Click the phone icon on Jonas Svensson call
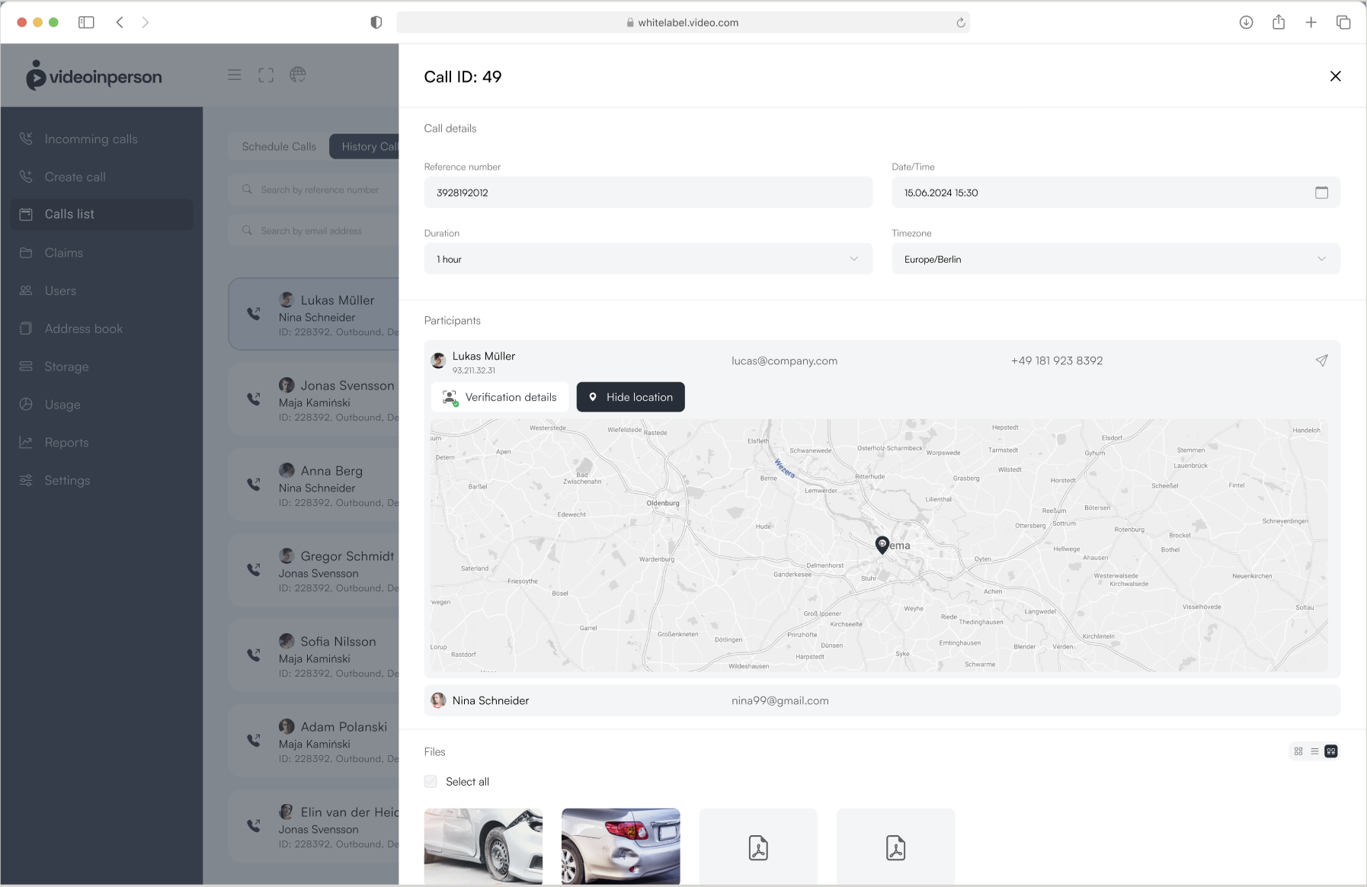 click(254, 399)
